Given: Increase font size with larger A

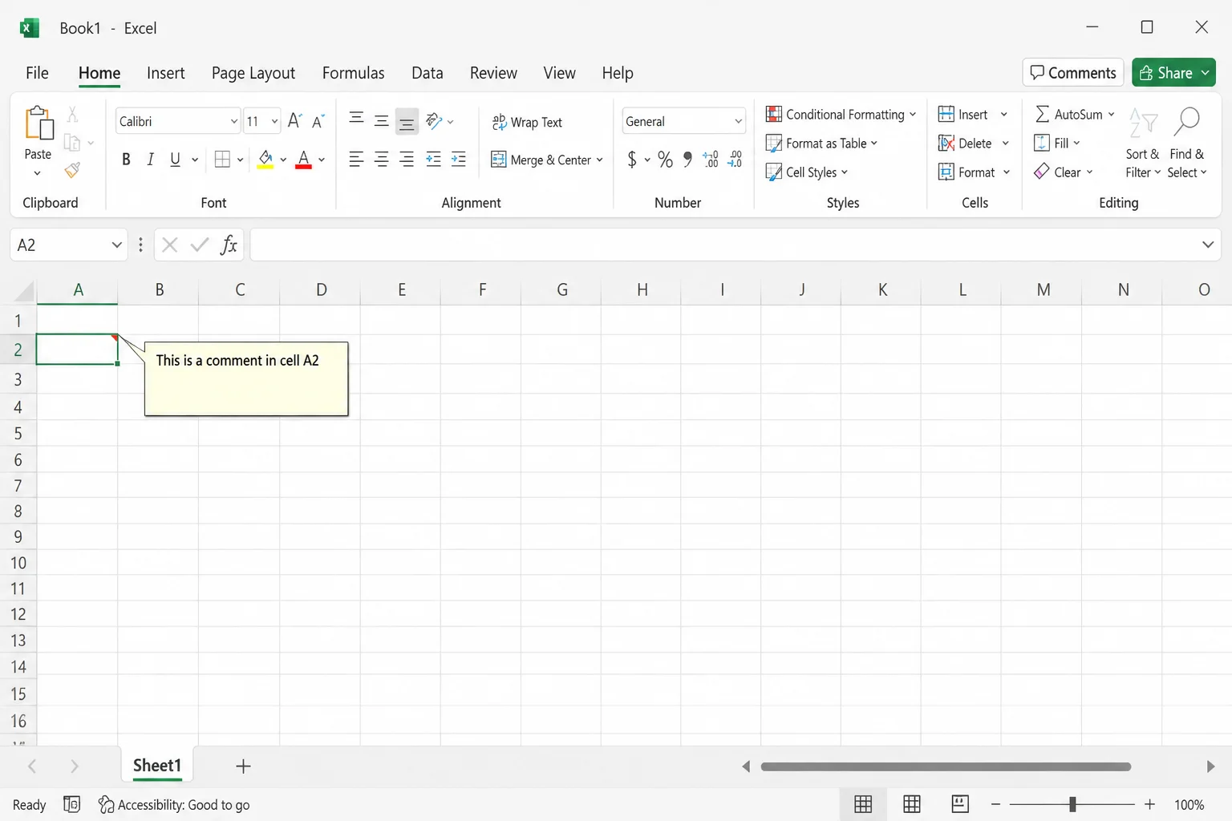Looking at the screenshot, I should click(x=294, y=121).
